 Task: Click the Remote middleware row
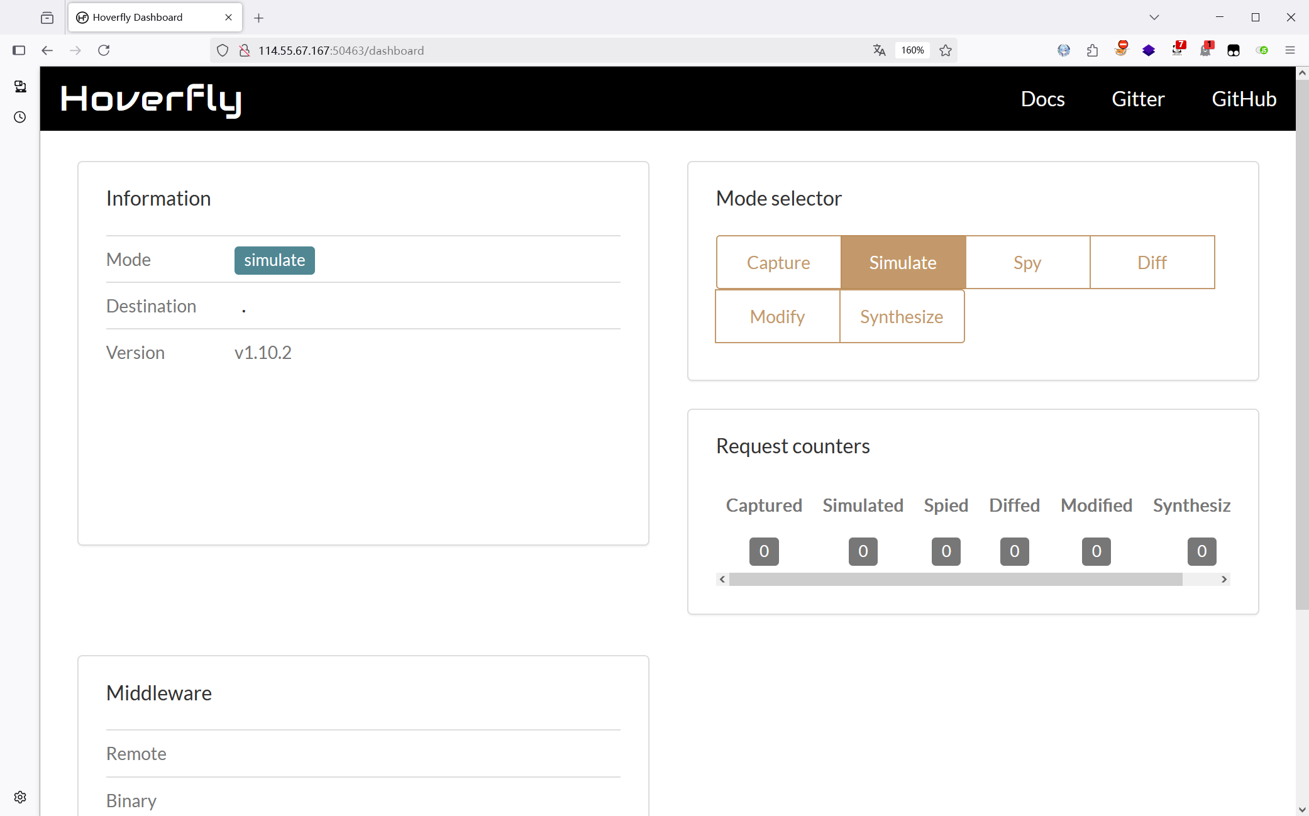coord(363,754)
